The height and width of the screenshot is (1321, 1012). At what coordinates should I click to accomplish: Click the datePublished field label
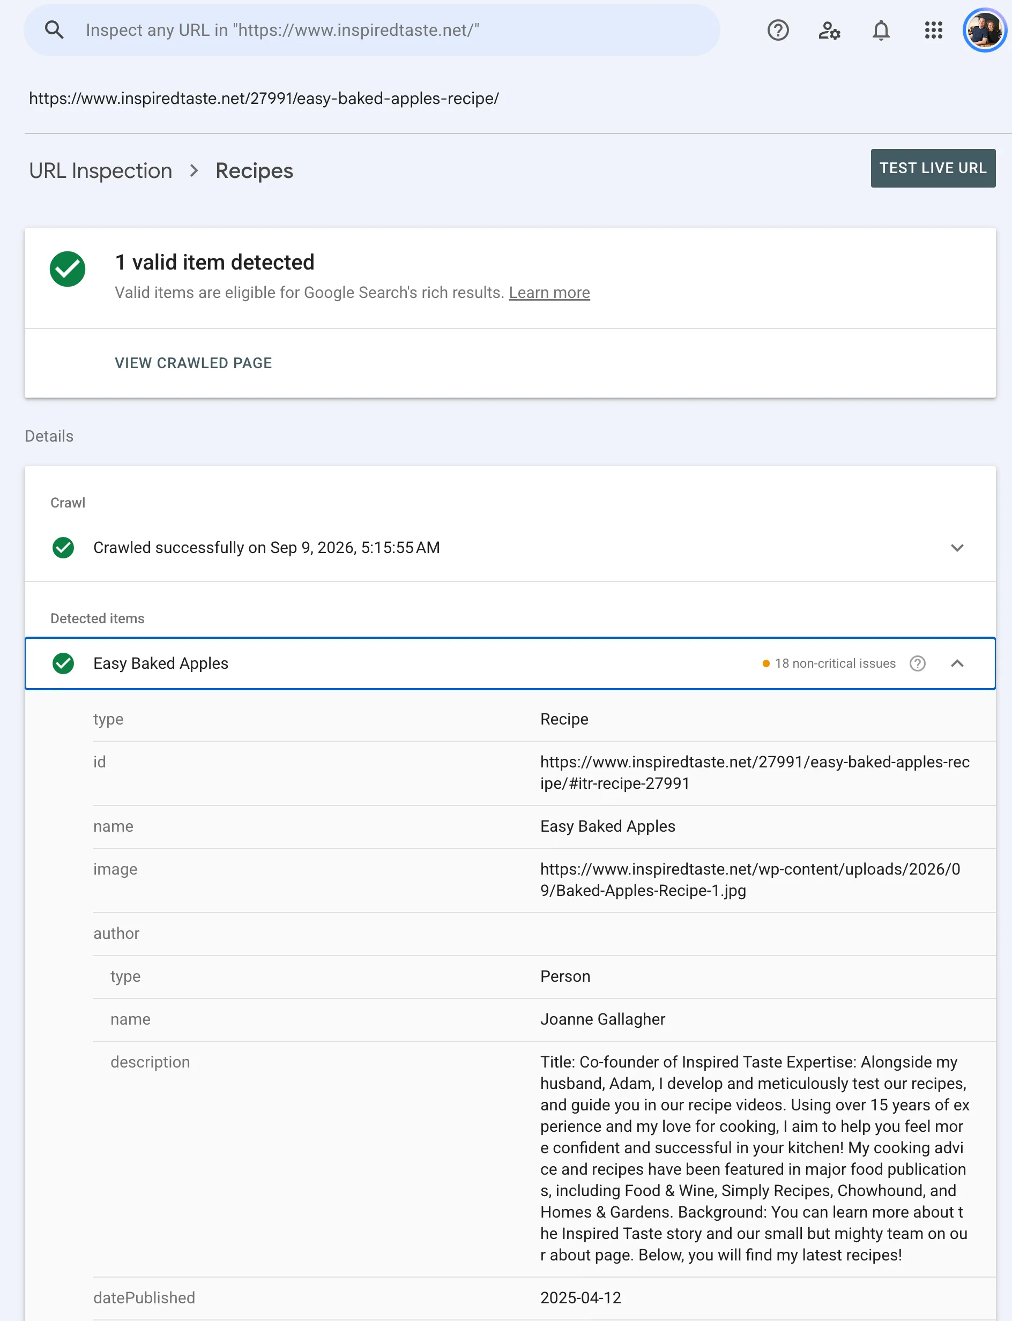(x=144, y=1298)
